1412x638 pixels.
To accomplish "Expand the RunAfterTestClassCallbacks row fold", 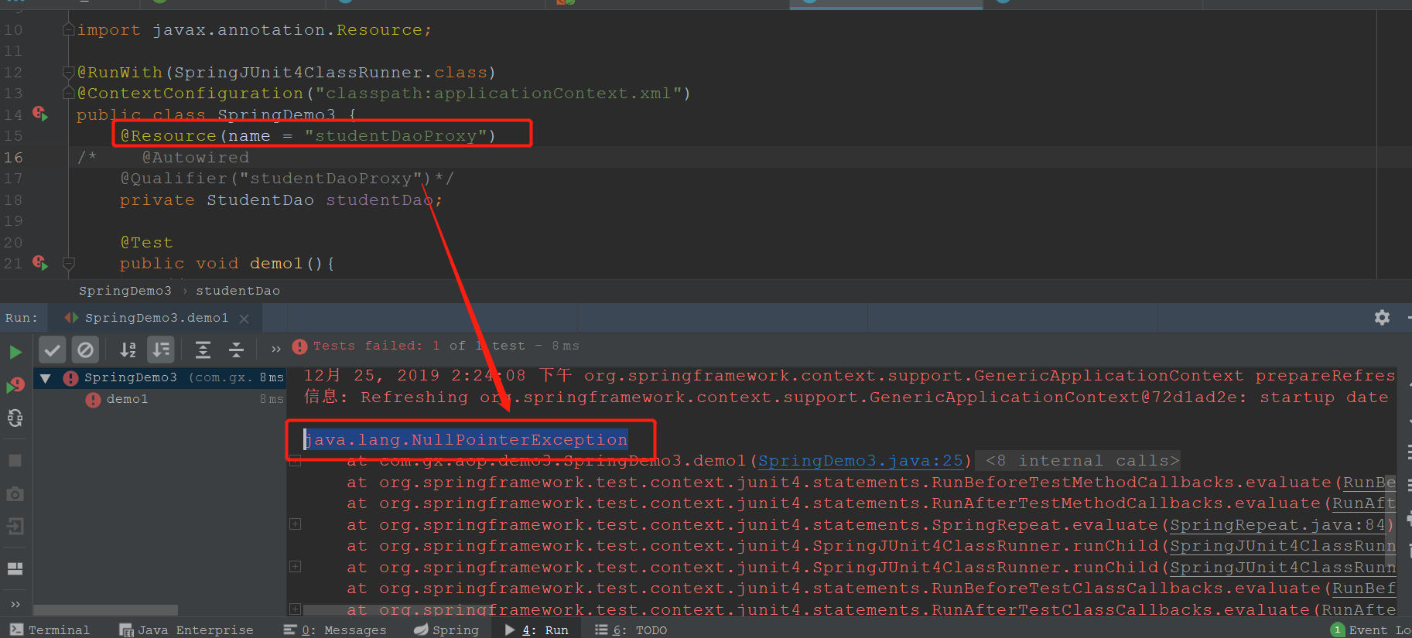I will click(295, 609).
